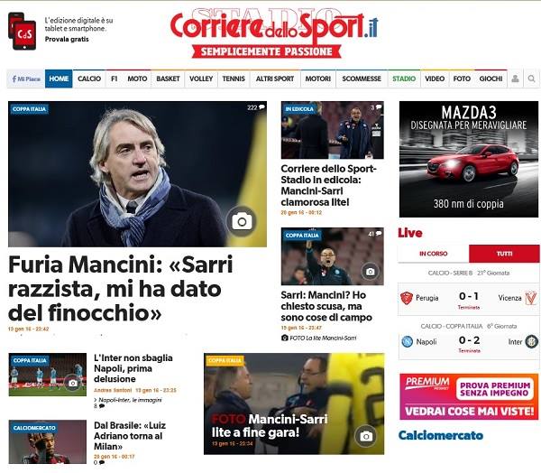Open the CdS digital edition tablet icon
This screenshot has height=473, width=541.
coord(22,31)
